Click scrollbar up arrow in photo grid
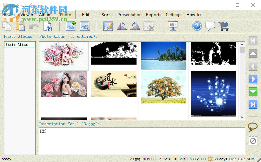This screenshot has height=162, width=261. 242,45
